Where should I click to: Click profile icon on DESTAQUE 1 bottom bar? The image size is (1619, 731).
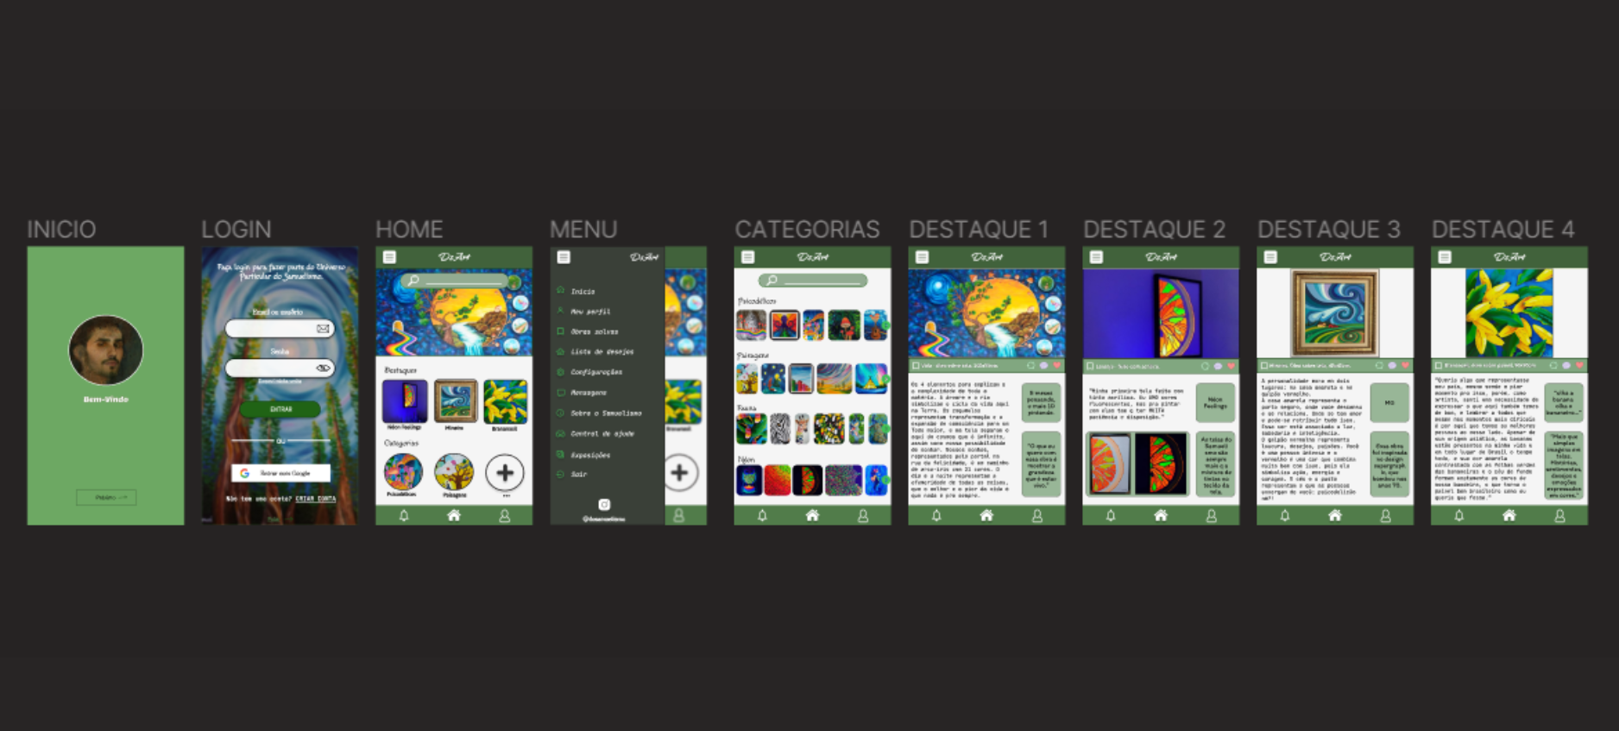1037,516
